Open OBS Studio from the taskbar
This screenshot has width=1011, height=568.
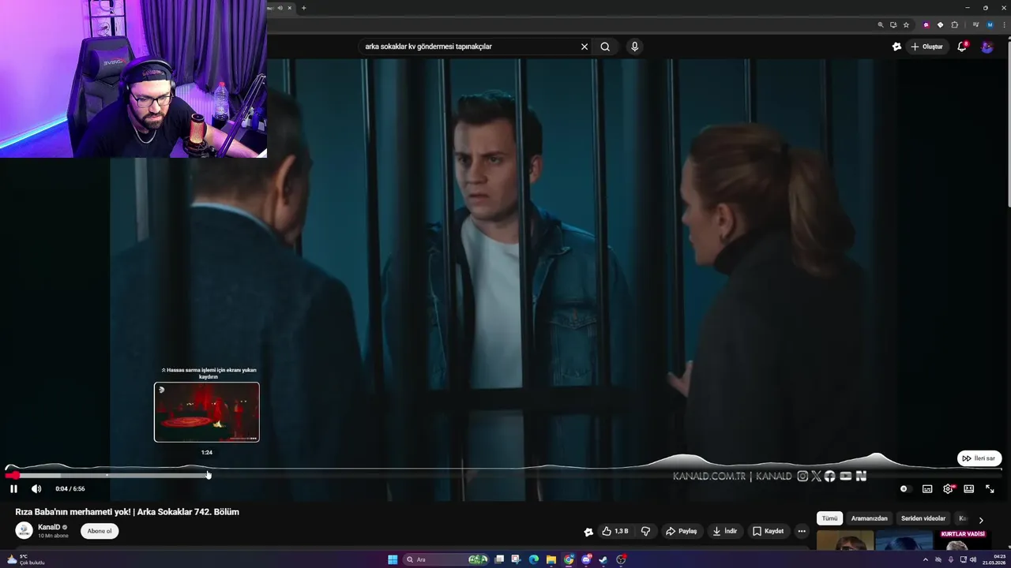622,559
